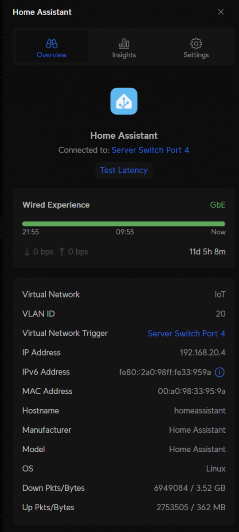Click the homeassistant hostname value
The height and width of the screenshot is (532, 239).
(x=200, y=411)
